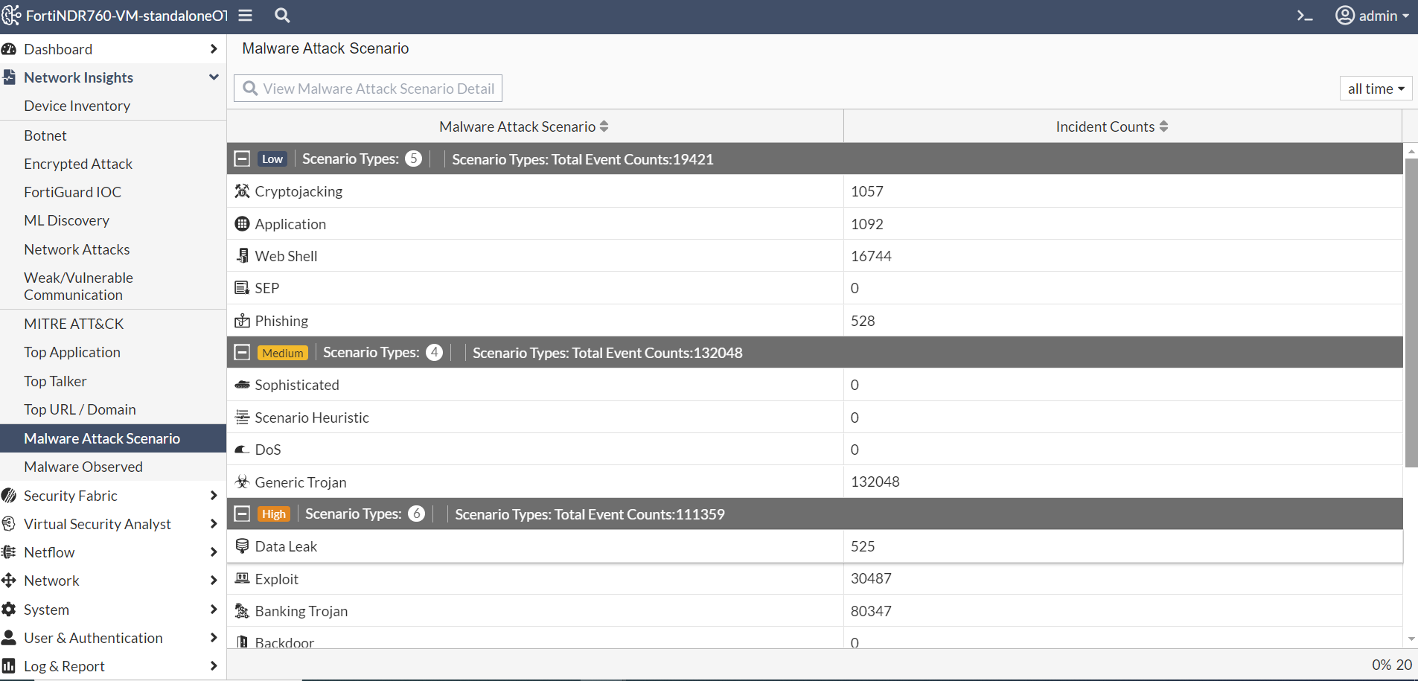Open the CLI console icon in top bar
This screenshot has height=681, width=1418.
click(1303, 15)
